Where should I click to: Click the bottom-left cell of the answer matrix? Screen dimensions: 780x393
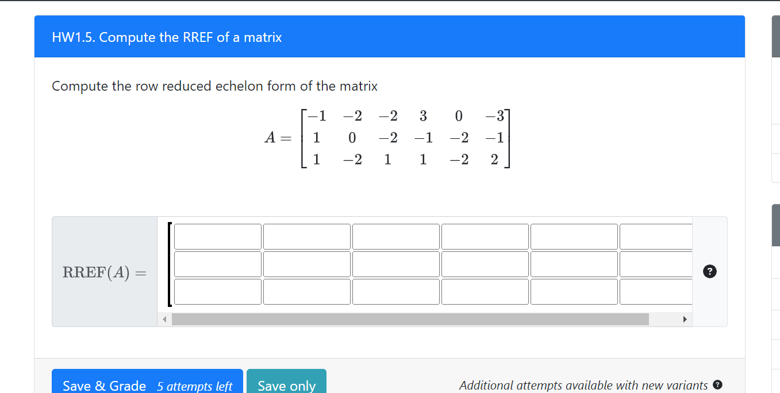(x=217, y=291)
